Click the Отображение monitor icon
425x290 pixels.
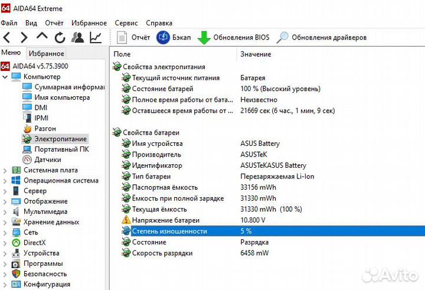tap(16, 201)
